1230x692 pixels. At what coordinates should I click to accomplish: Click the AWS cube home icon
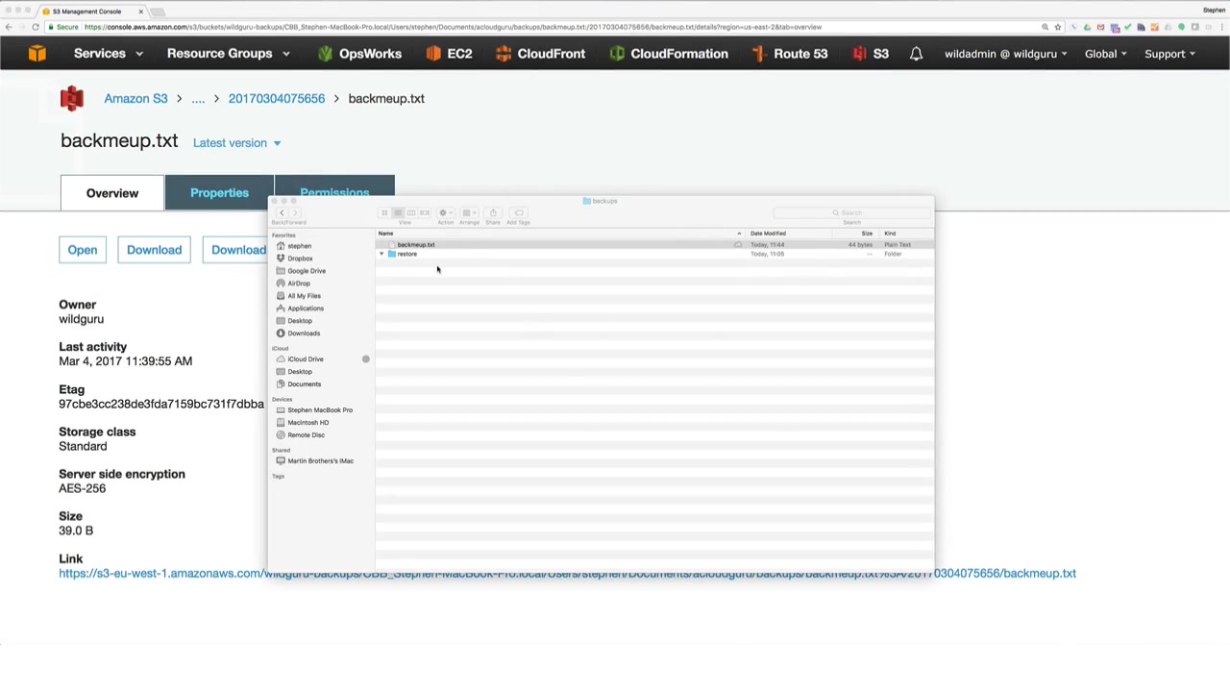pyautogui.click(x=37, y=54)
